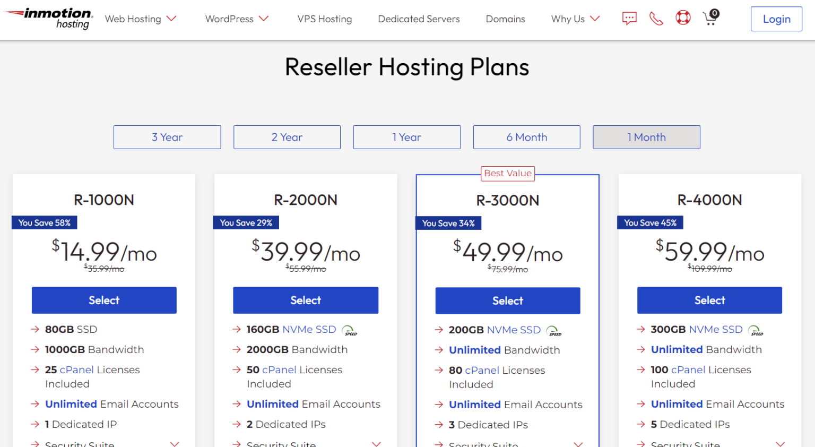
Task: Click the Login button
Action: pyautogui.click(x=776, y=19)
